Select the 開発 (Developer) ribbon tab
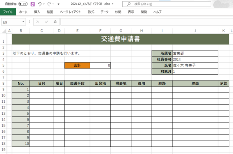Screen dimensions: 233x154 (144, 12)
